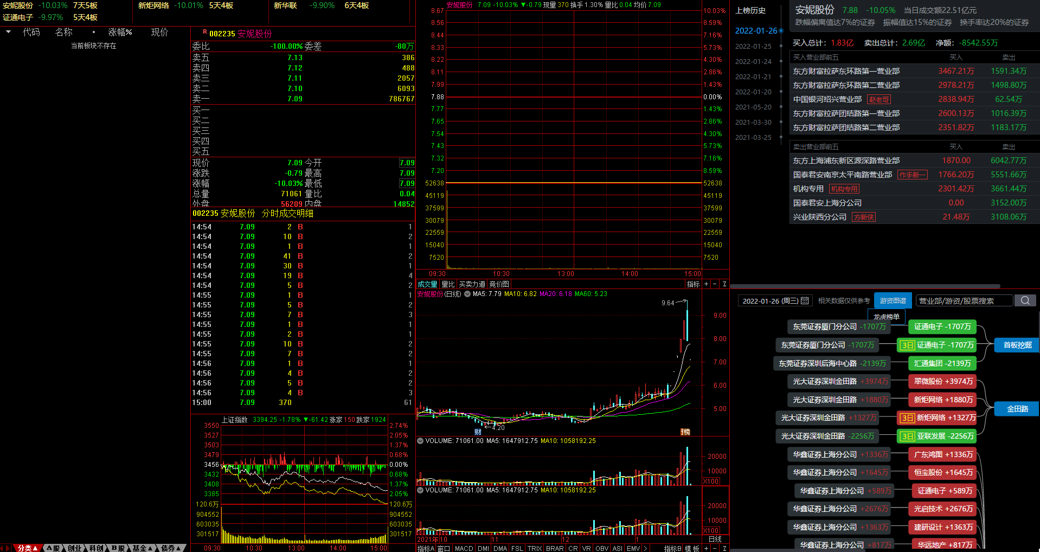Open the 债券 dropdown tab at the bottom
Viewport: 1040px width, 552px height.
[171, 548]
